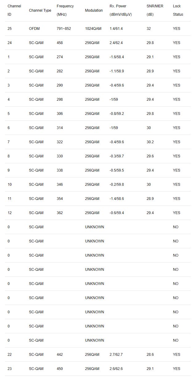The height and width of the screenshot is (378, 195).
Task: Select the OFDM channel type cell
Action: [34, 29]
